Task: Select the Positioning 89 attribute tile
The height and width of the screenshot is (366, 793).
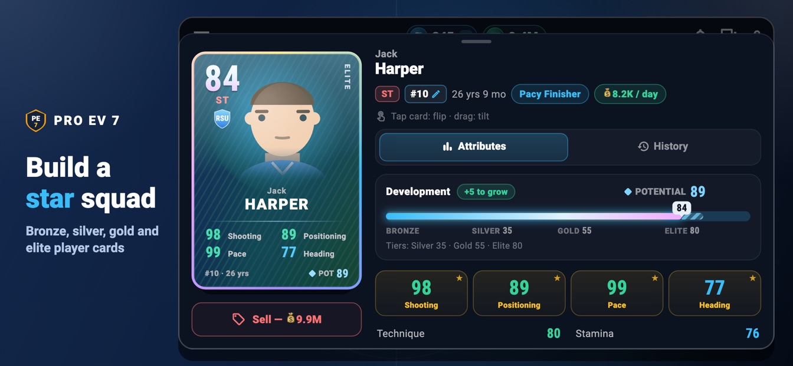Action: coord(519,294)
